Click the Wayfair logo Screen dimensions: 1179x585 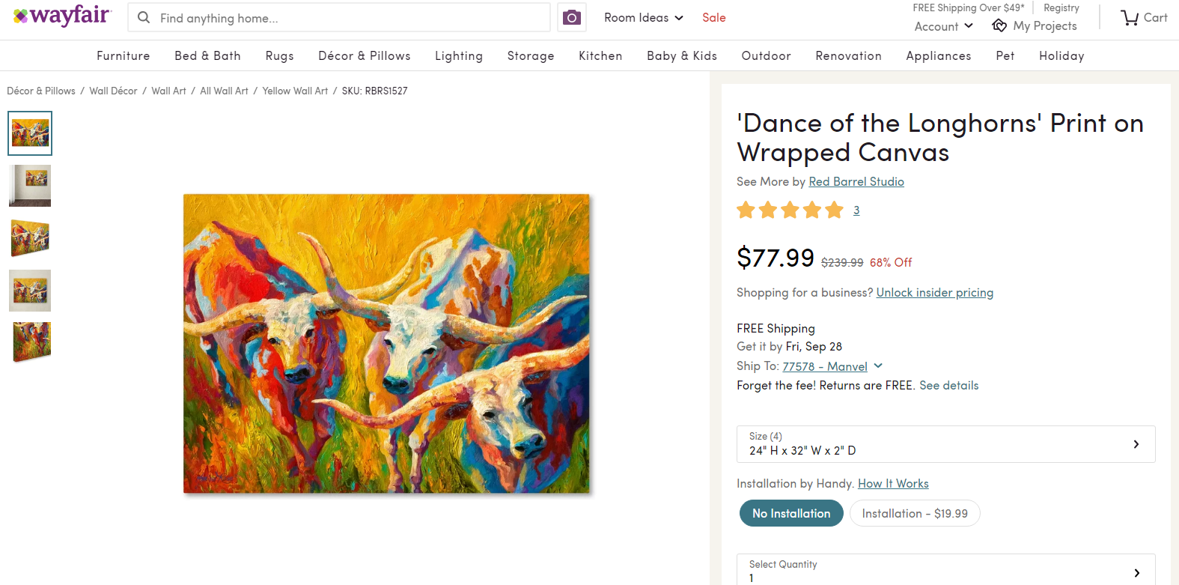[x=63, y=16]
